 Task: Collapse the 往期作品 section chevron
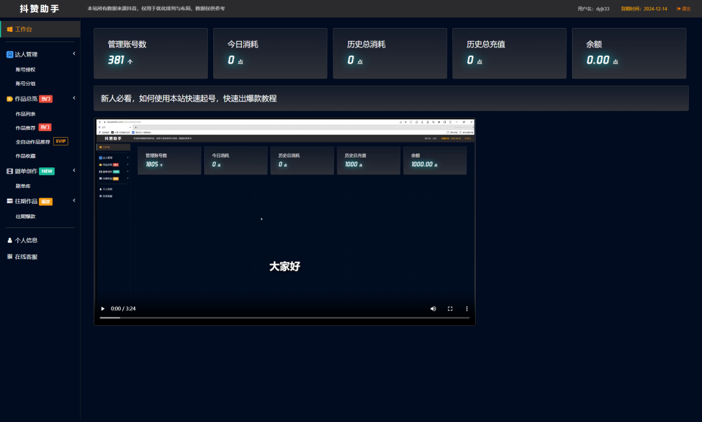click(x=74, y=200)
